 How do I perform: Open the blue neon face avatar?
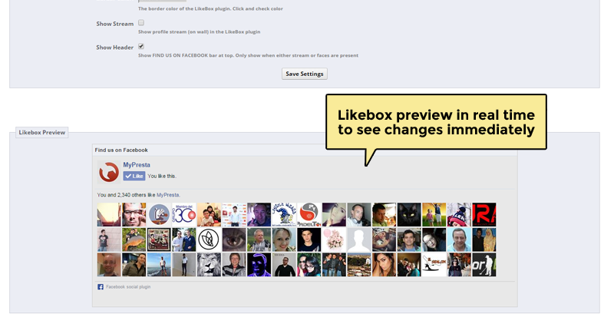point(259,265)
